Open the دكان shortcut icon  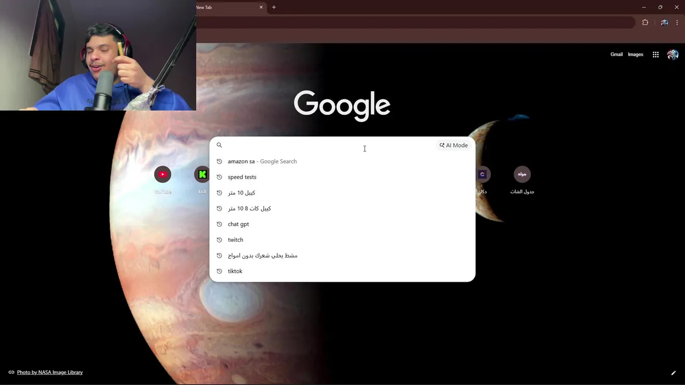tap(482, 174)
